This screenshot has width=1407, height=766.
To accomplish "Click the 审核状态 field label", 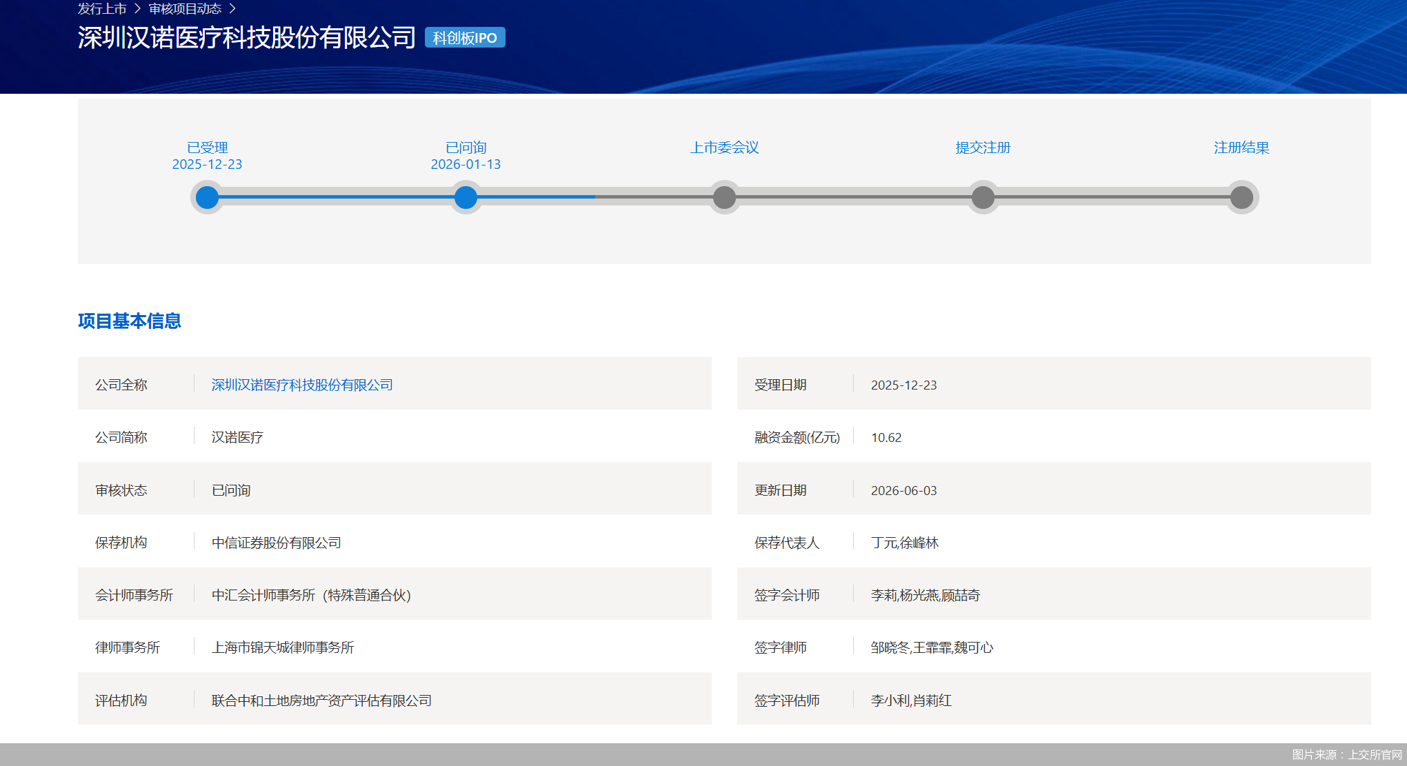I will (121, 490).
